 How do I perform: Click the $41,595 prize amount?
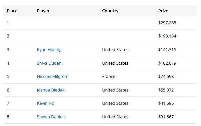(x=166, y=103)
